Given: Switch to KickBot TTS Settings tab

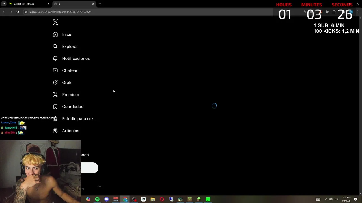Looking at the screenshot, I should 29,4.
